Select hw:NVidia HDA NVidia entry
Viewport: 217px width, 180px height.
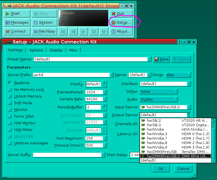coord(176,129)
